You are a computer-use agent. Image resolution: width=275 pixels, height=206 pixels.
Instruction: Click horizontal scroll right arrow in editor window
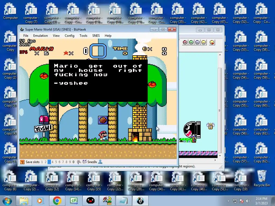click(215, 160)
